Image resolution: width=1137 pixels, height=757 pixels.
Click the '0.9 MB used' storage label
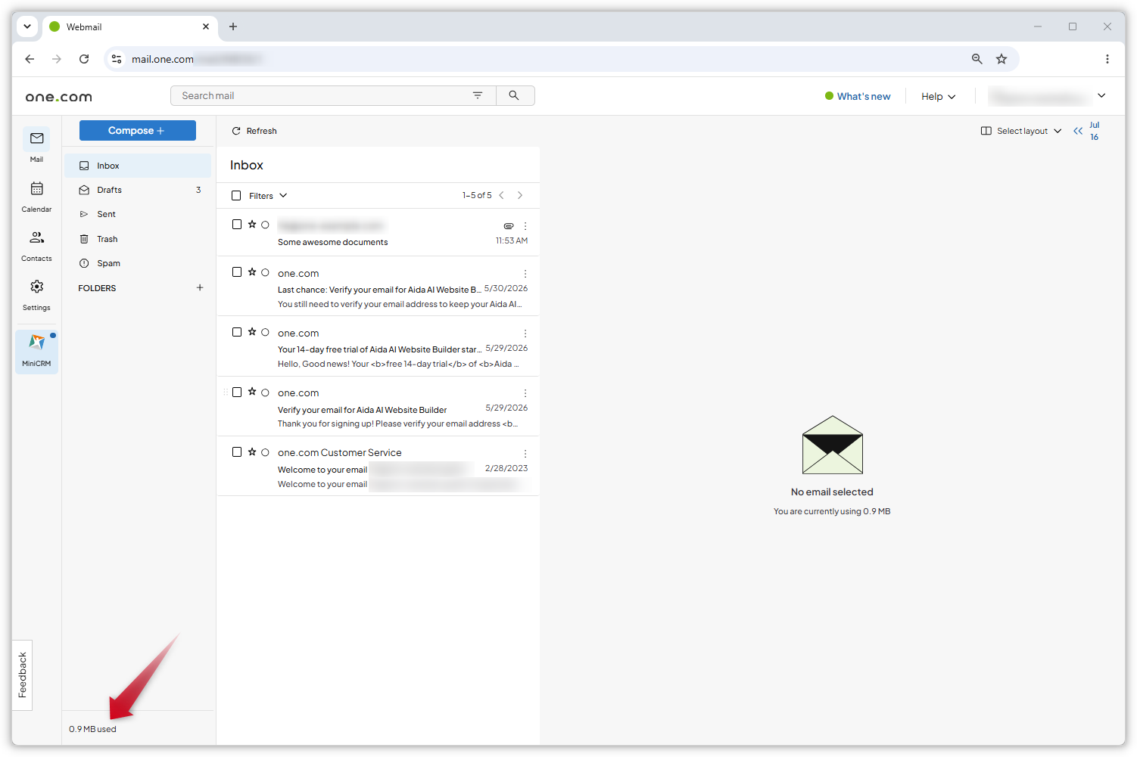[92, 729]
